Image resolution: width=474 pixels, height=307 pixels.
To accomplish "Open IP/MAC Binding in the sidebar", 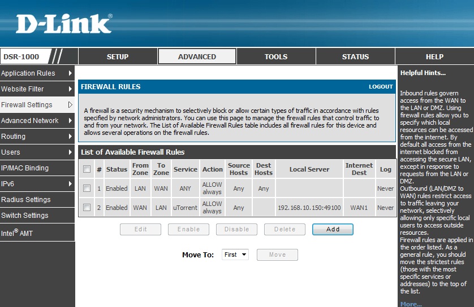I will coord(37,168).
